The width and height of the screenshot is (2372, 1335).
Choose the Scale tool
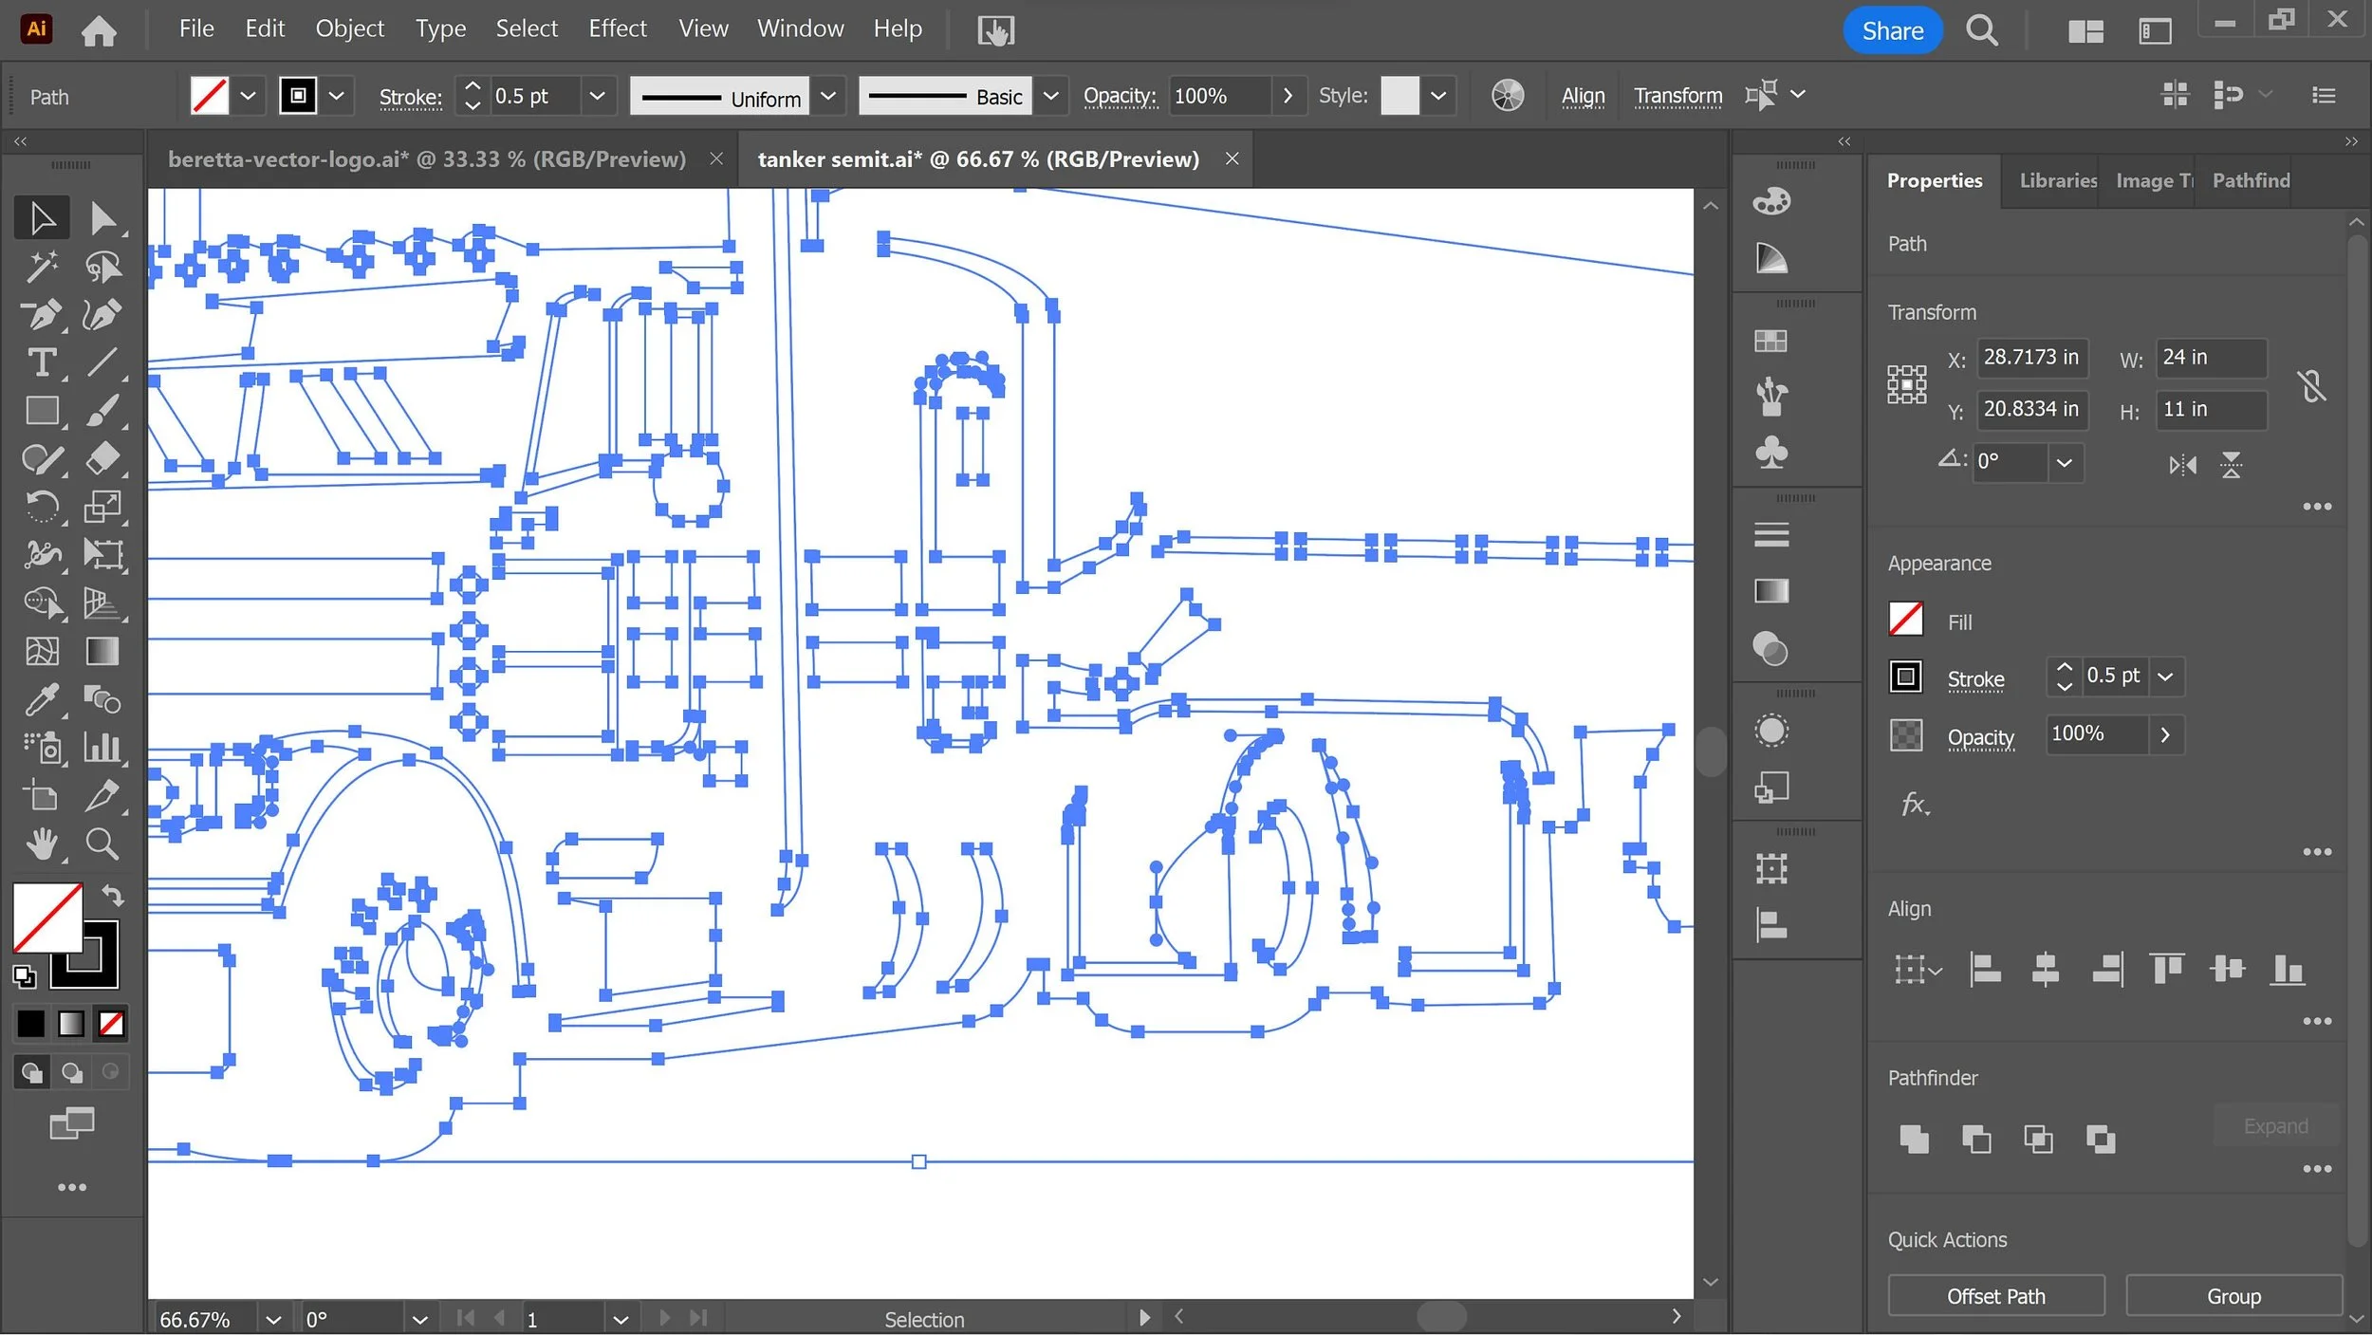point(102,507)
